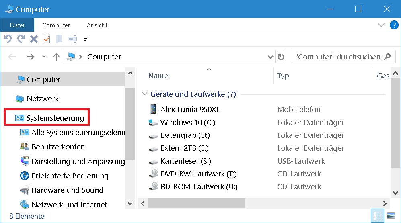Expand the ribbon with the chevron
401x223 pixels.
click(382, 25)
